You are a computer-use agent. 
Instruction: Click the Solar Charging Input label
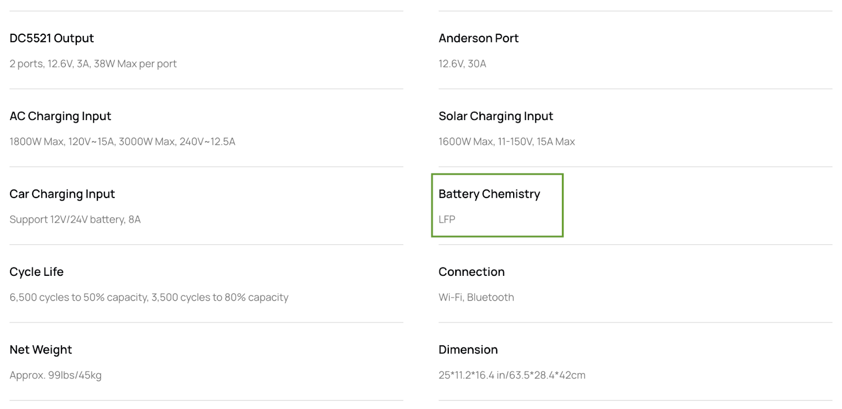[x=496, y=116]
